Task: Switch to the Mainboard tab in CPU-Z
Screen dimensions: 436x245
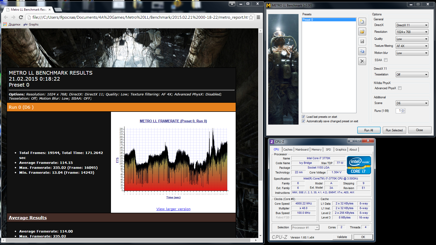Action: (x=302, y=150)
